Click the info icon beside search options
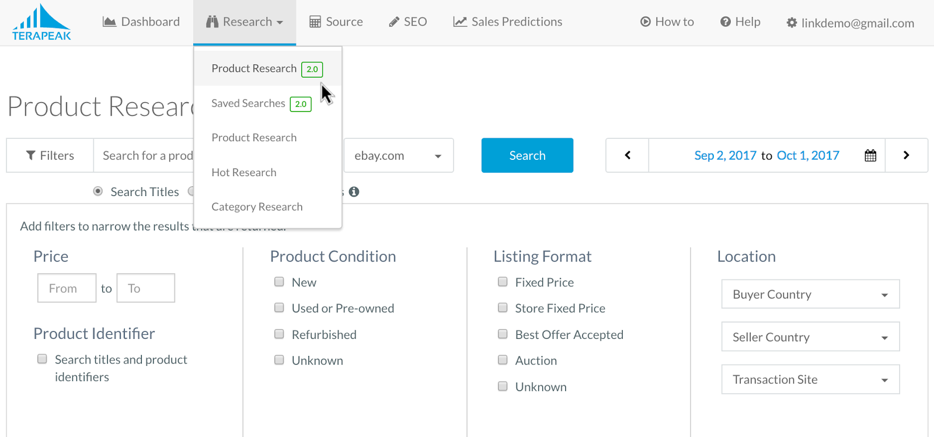This screenshot has height=437, width=934. 354,192
